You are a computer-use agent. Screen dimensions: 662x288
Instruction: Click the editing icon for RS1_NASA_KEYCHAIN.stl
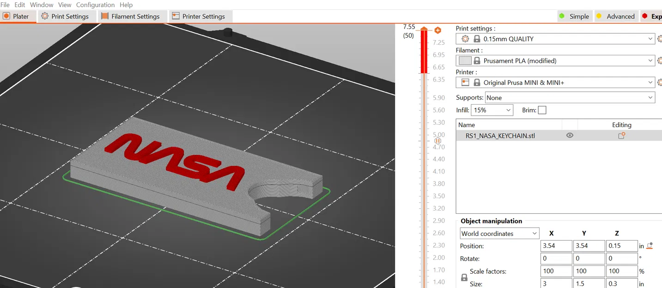[x=621, y=135]
